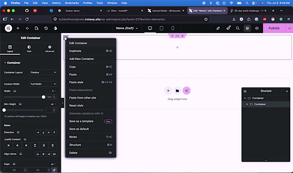
Task: Open the Add Element plus icon in top bar
Action: click(18, 28)
